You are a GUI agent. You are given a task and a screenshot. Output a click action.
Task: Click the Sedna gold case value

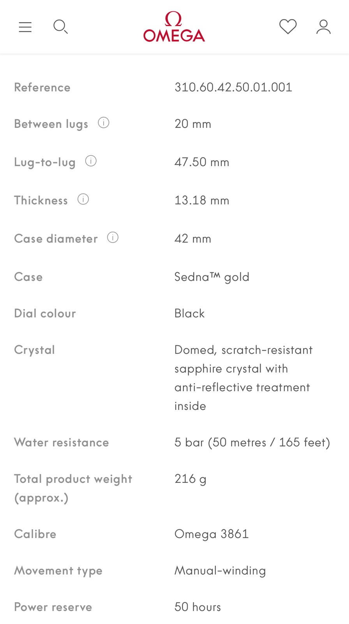point(212,277)
